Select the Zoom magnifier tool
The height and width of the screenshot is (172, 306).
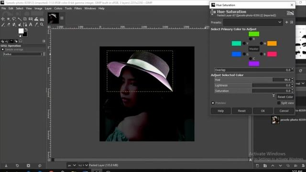[x=42, y=24]
